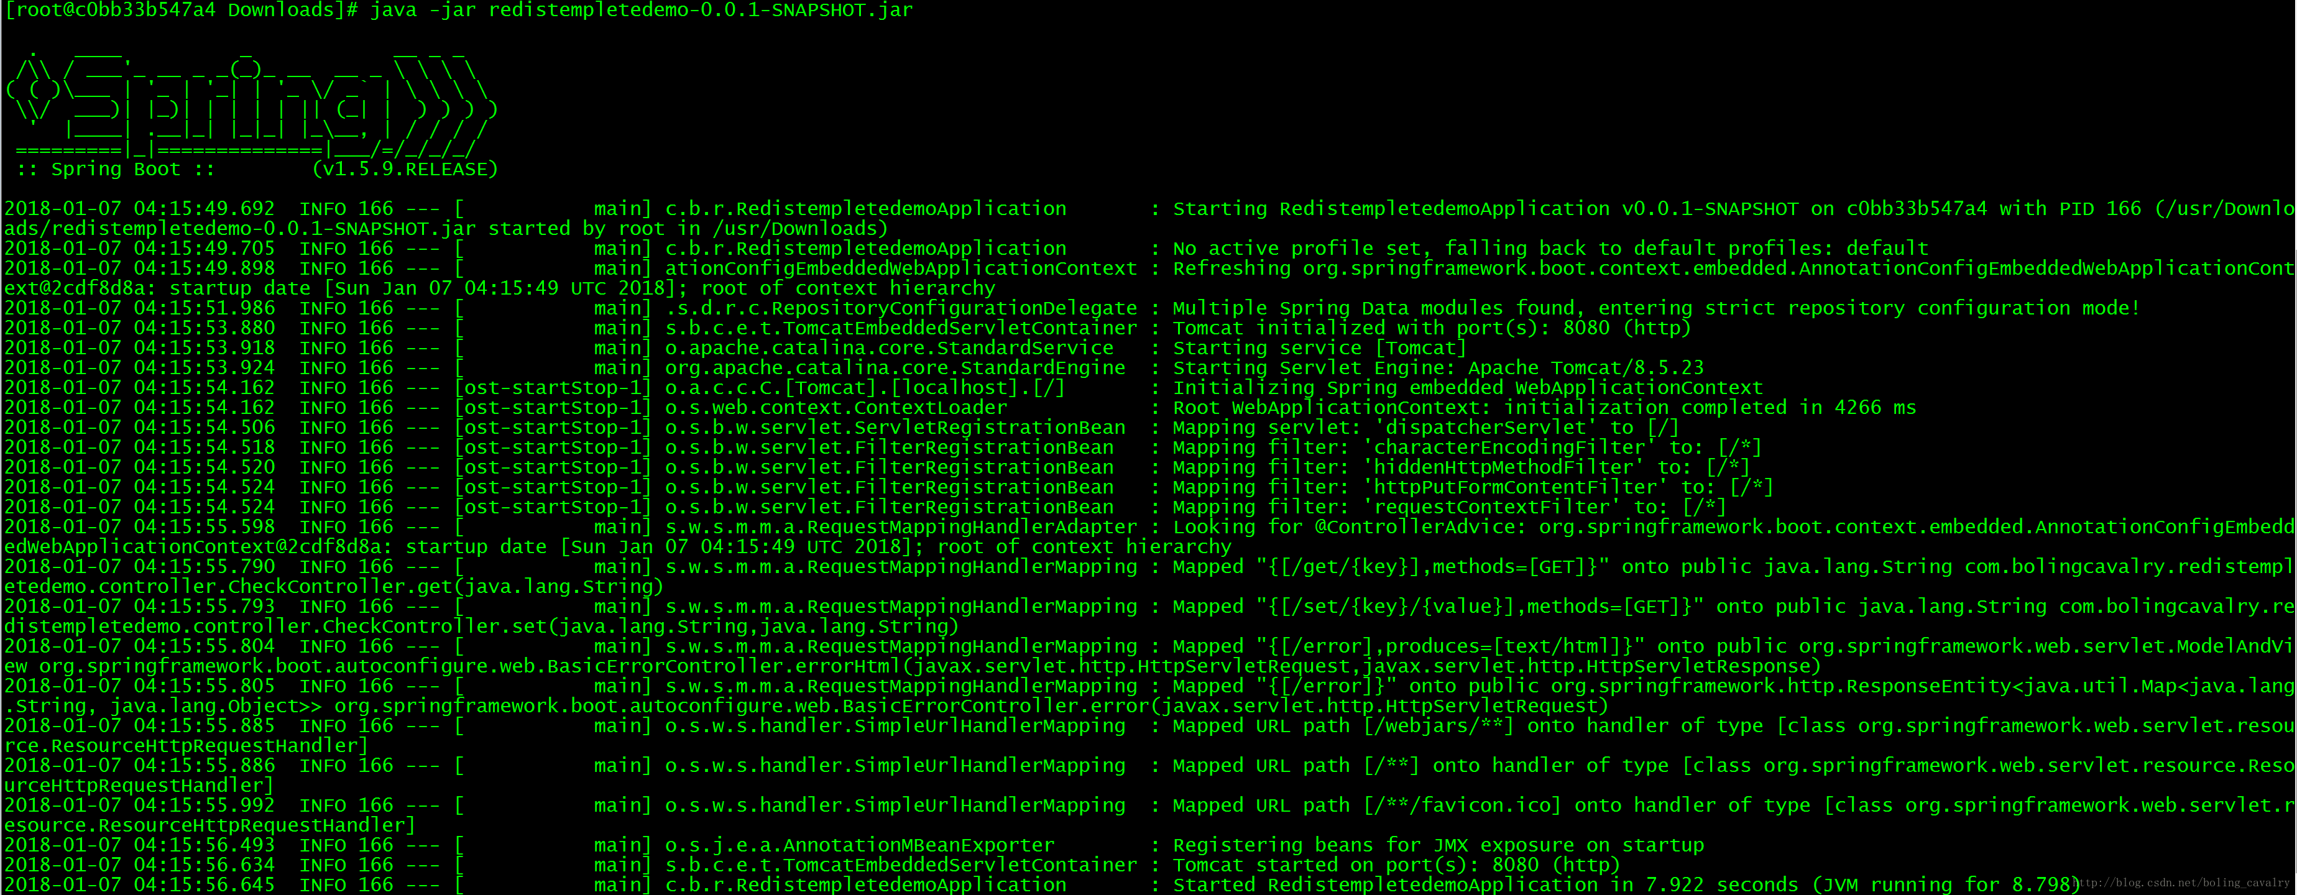Click the shell prompt '[root@c0bb33b547a4 Downloads]#'

(x=181, y=11)
